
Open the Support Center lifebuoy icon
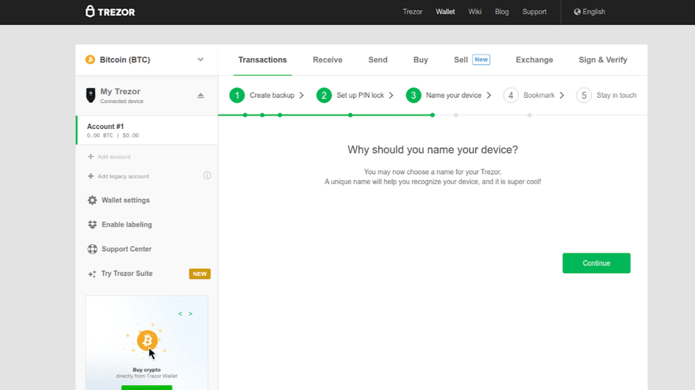click(x=92, y=249)
